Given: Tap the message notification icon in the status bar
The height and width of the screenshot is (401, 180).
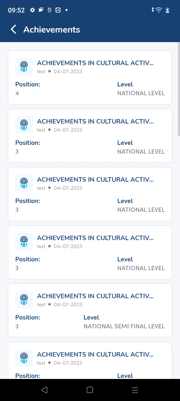Looking at the screenshot, I should (41, 10).
